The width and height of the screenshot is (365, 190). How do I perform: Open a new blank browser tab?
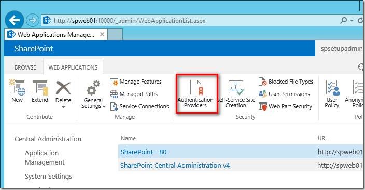pos(115,35)
